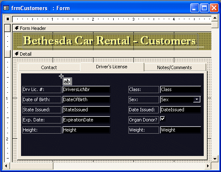
Task: Click the DriversLicNbr text box
Action: (86, 89)
